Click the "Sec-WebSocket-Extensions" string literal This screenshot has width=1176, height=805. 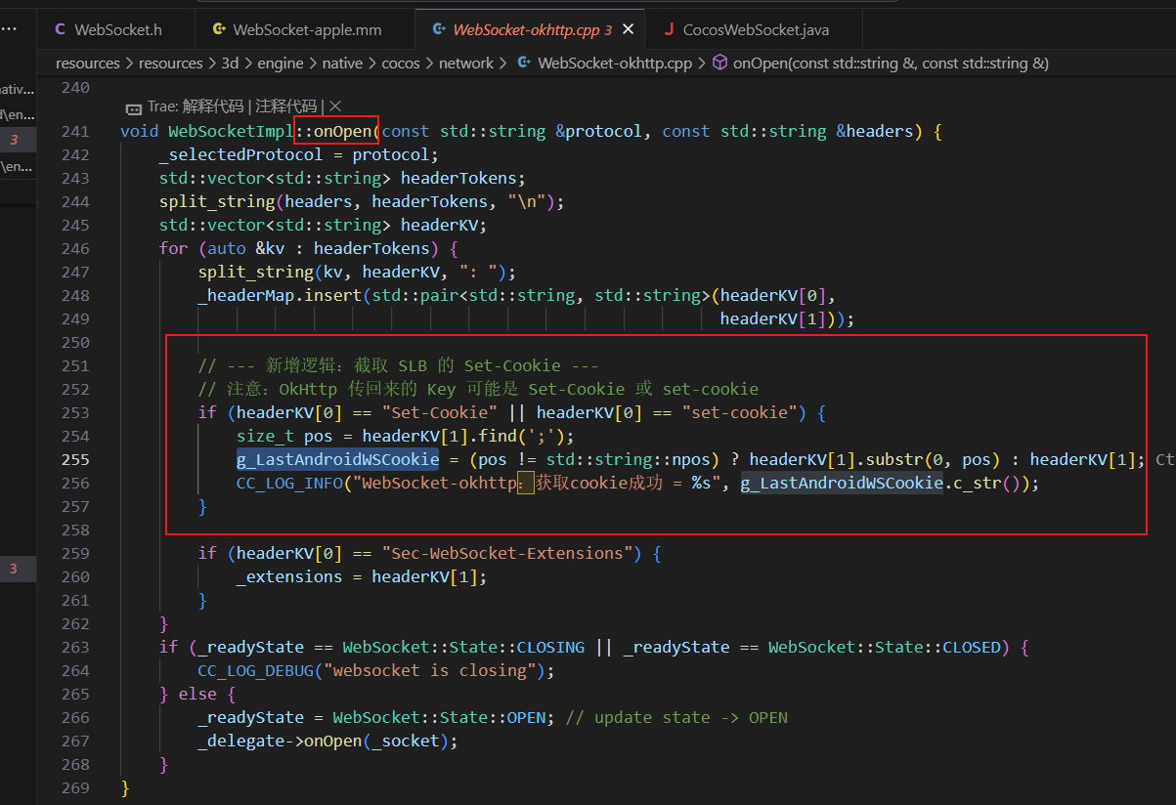(512, 553)
